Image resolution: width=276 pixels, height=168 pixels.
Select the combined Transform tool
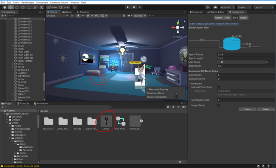click(x=35, y=7)
